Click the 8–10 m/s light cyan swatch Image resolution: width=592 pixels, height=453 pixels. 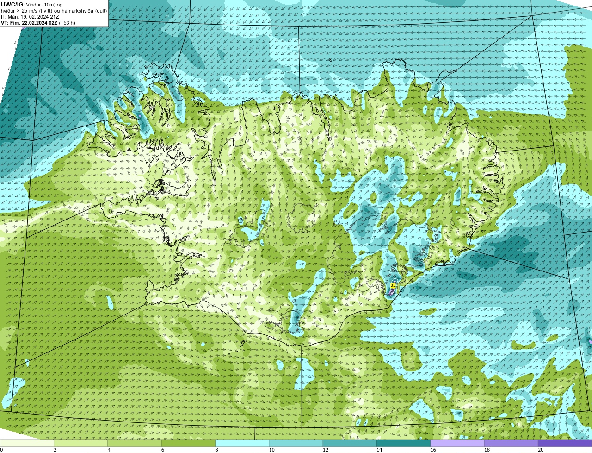242,443
